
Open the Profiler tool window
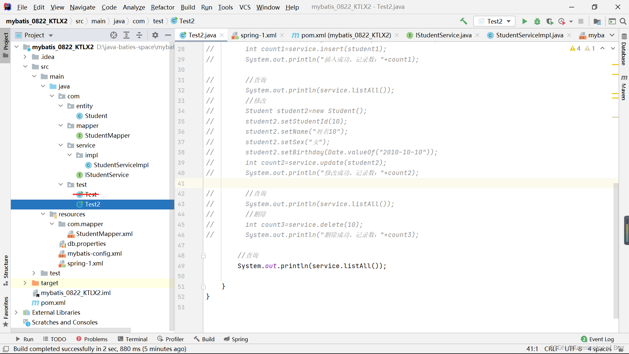click(x=170, y=339)
